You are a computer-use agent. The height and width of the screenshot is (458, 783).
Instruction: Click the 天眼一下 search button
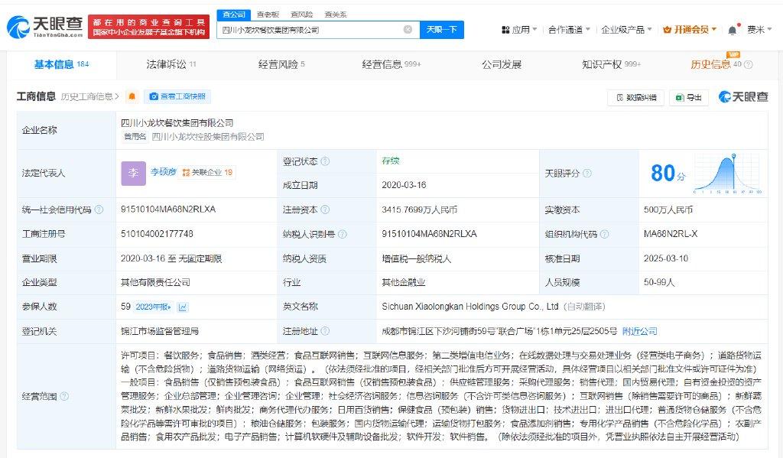point(442,30)
